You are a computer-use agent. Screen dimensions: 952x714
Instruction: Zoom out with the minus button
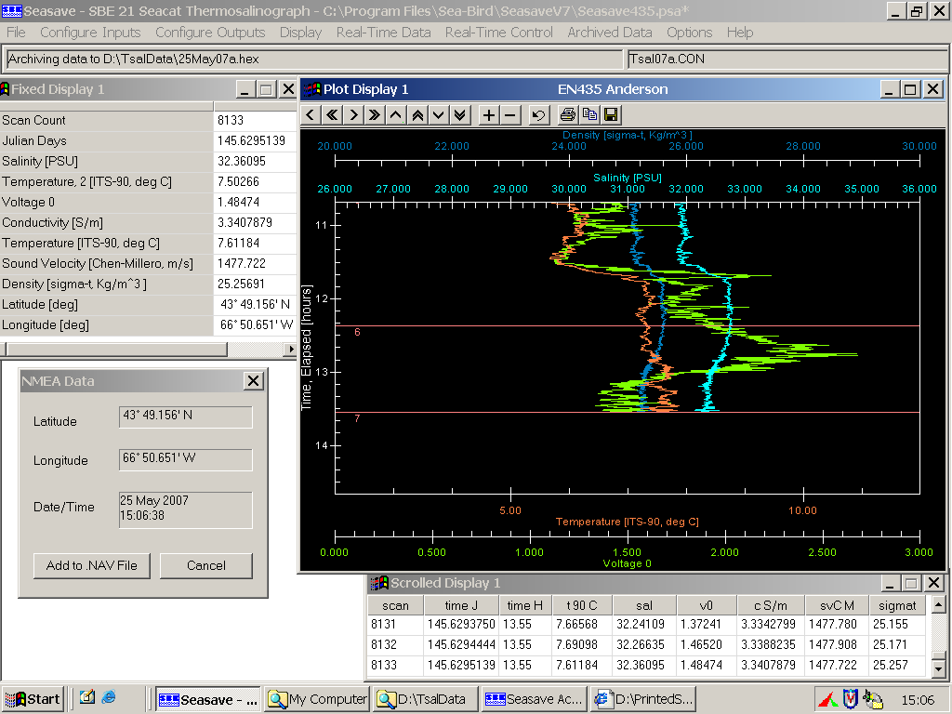pyautogui.click(x=510, y=115)
